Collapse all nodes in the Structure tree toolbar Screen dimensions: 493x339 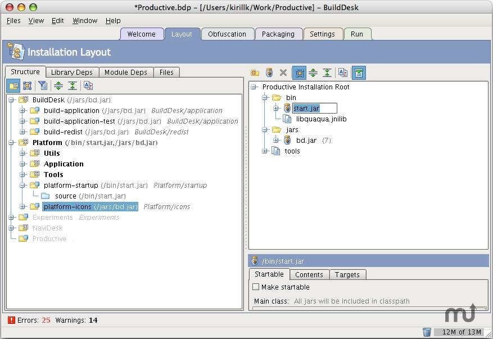73,85
